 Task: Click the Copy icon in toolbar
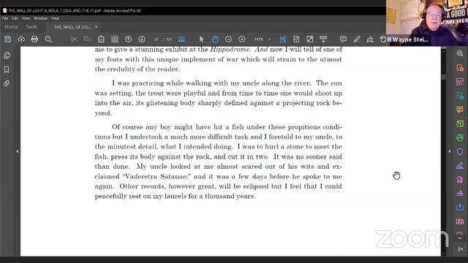(88, 39)
